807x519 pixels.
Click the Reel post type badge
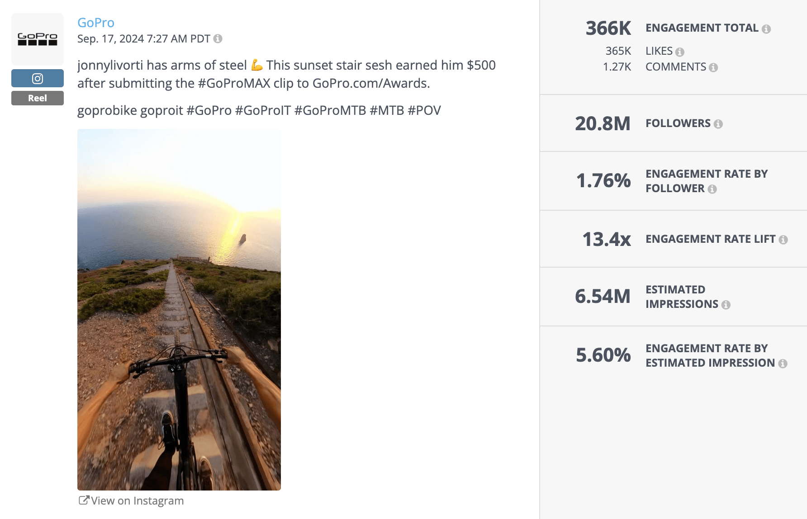pos(38,98)
